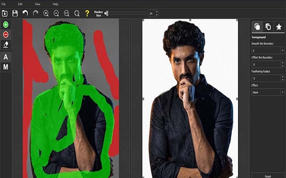
Task: Select the green foreground marker tool
Action: (x=6, y=25)
